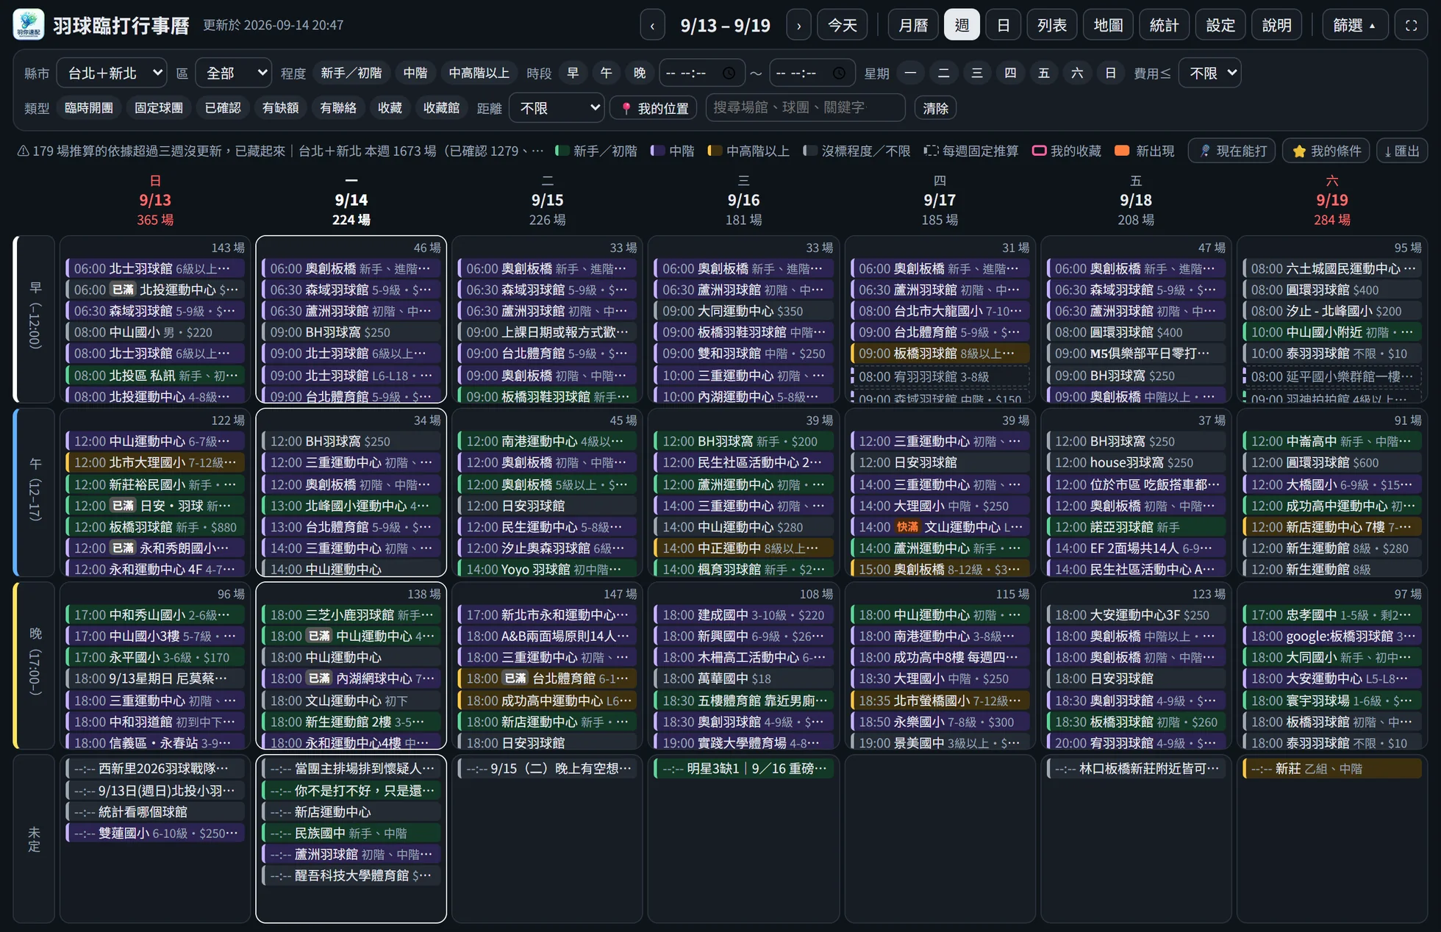Open 12:00 house羽球窩 $250 event
Viewport: 1441px width, 932px height.
[1136, 462]
